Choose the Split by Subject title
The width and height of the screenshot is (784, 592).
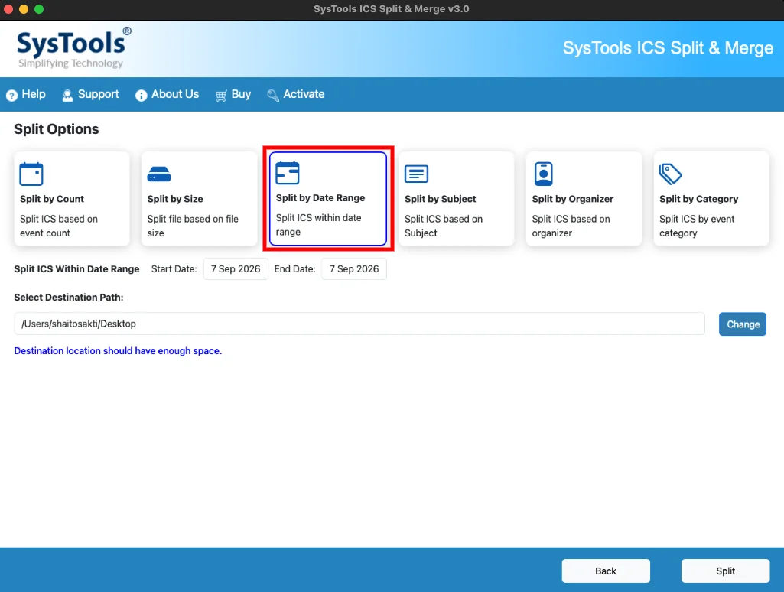click(441, 199)
